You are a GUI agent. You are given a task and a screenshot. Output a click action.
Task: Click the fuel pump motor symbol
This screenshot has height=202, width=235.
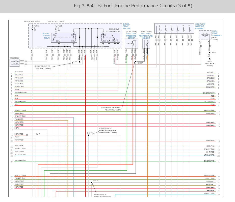[205, 35]
